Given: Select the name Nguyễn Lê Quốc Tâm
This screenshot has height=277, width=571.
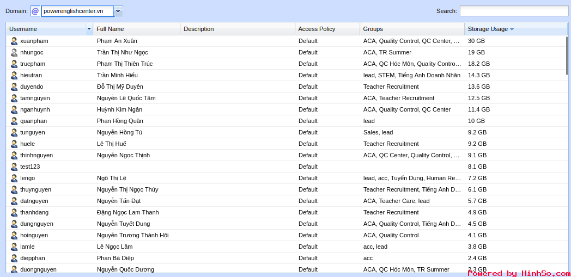Looking at the screenshot, I should 126,98.
